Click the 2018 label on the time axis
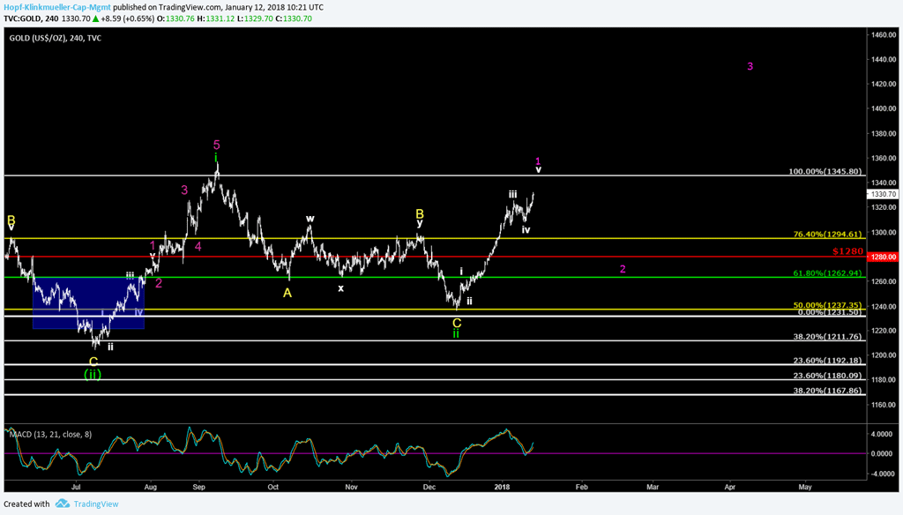Screen dimensions: 903x515 503,486
